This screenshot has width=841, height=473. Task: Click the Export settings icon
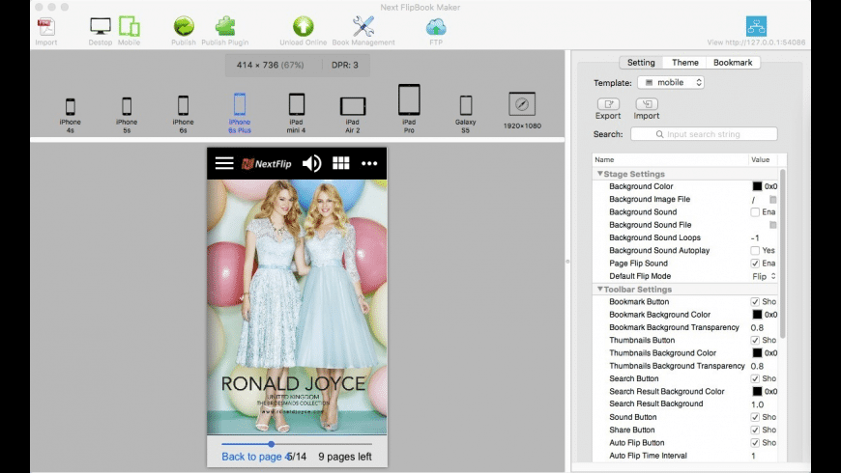608,104
